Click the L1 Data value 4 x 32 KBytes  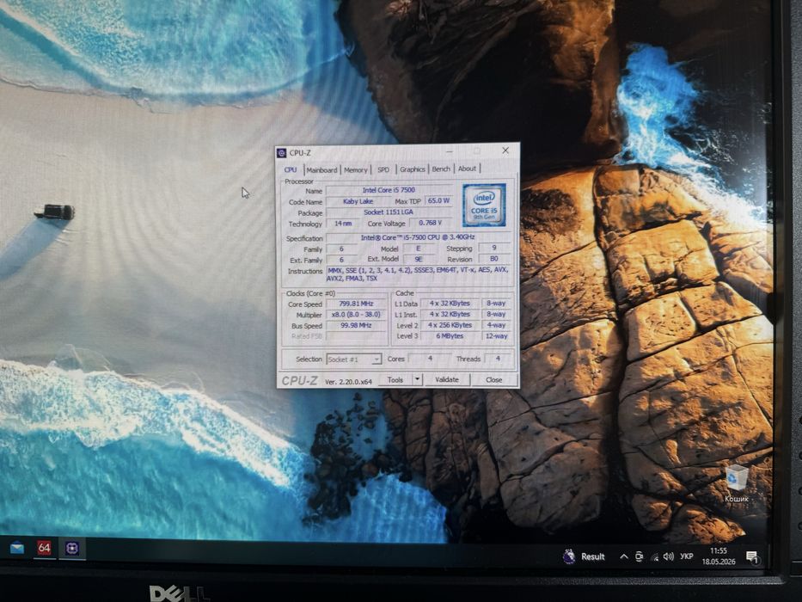pos(450,303)
